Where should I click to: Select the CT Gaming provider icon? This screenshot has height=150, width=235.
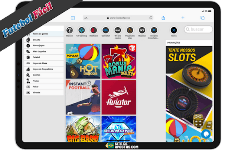coord(82,30)
